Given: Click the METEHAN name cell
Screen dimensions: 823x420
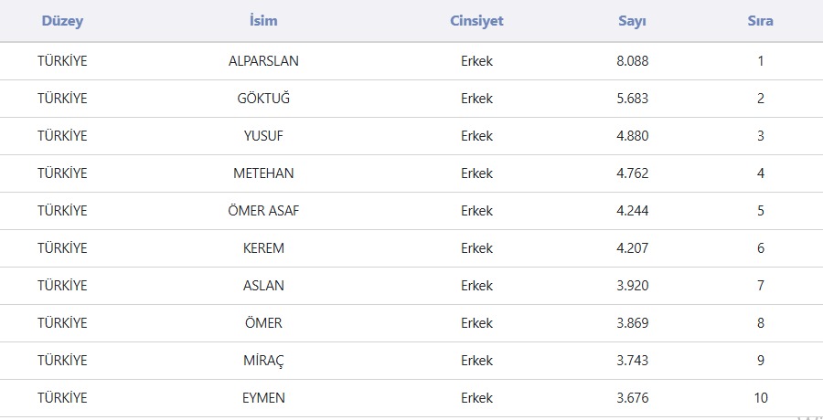Looking at the screenshot, I should coord(263,173).
